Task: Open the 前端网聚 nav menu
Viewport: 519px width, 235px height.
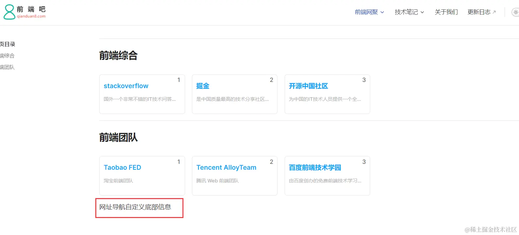Action: point(369,12)
